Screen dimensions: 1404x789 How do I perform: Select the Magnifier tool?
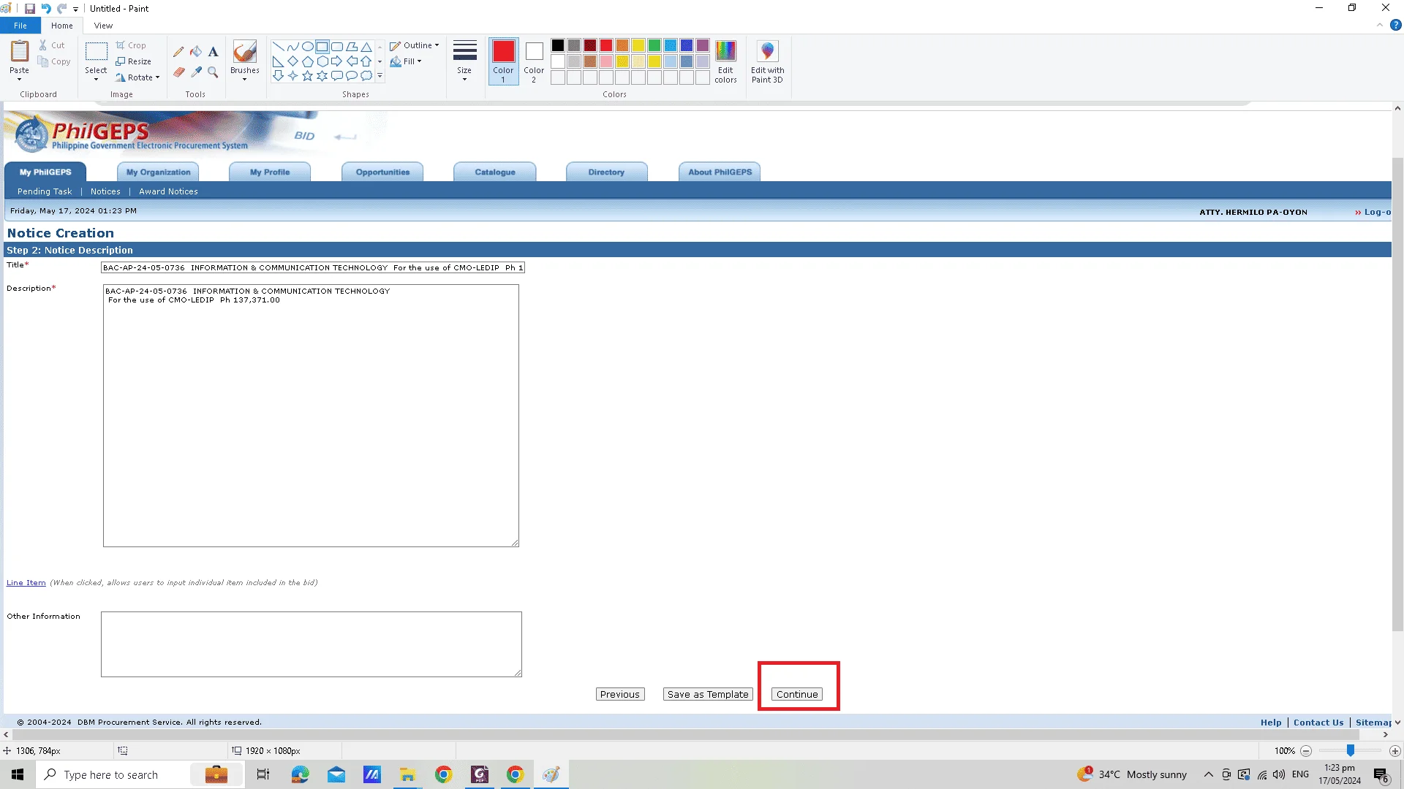[213, 72]
